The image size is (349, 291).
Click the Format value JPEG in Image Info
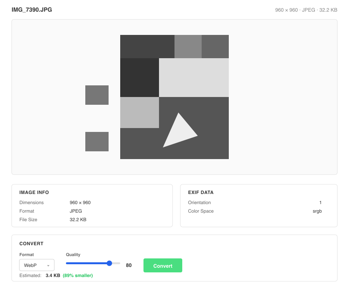point(76,211)
